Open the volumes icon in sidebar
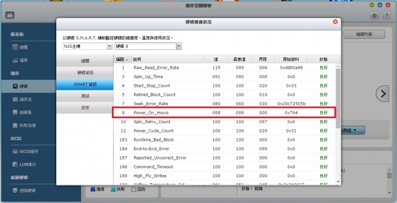 [x=15, y=112]
